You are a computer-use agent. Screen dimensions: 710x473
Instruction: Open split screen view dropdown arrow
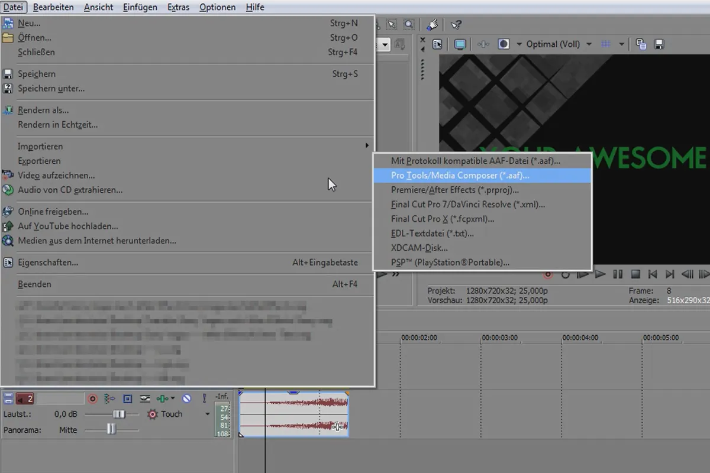[x=519, y=44]
